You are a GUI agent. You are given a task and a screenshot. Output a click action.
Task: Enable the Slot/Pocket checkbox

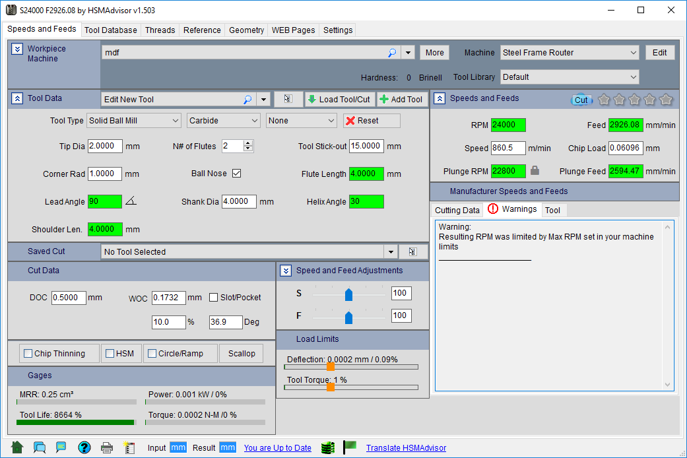coord(214,298)
